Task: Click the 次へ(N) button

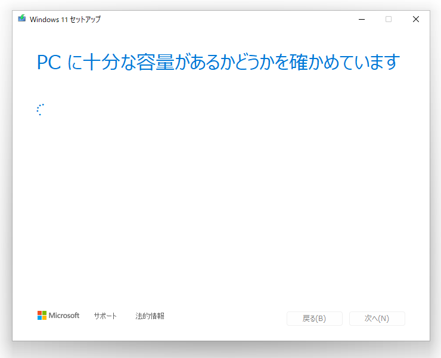Action: click(377, 319)
